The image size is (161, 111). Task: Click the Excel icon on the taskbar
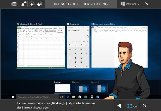tap(86, 97)
